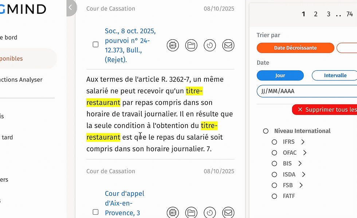Open the history clock icon on the first result
Viewport: 357px width, 218px height.
coord(210,45)
